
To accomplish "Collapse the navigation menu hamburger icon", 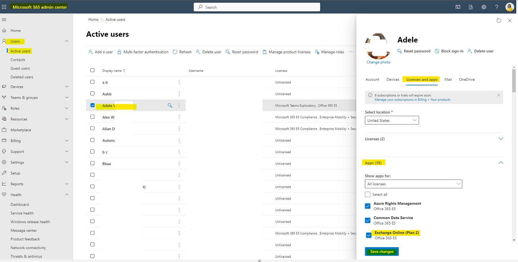I will [4, 19].
